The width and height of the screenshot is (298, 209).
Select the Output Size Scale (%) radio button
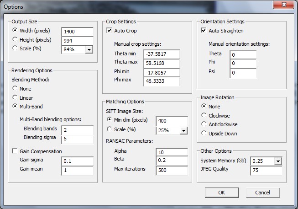[x=15, y=48]
